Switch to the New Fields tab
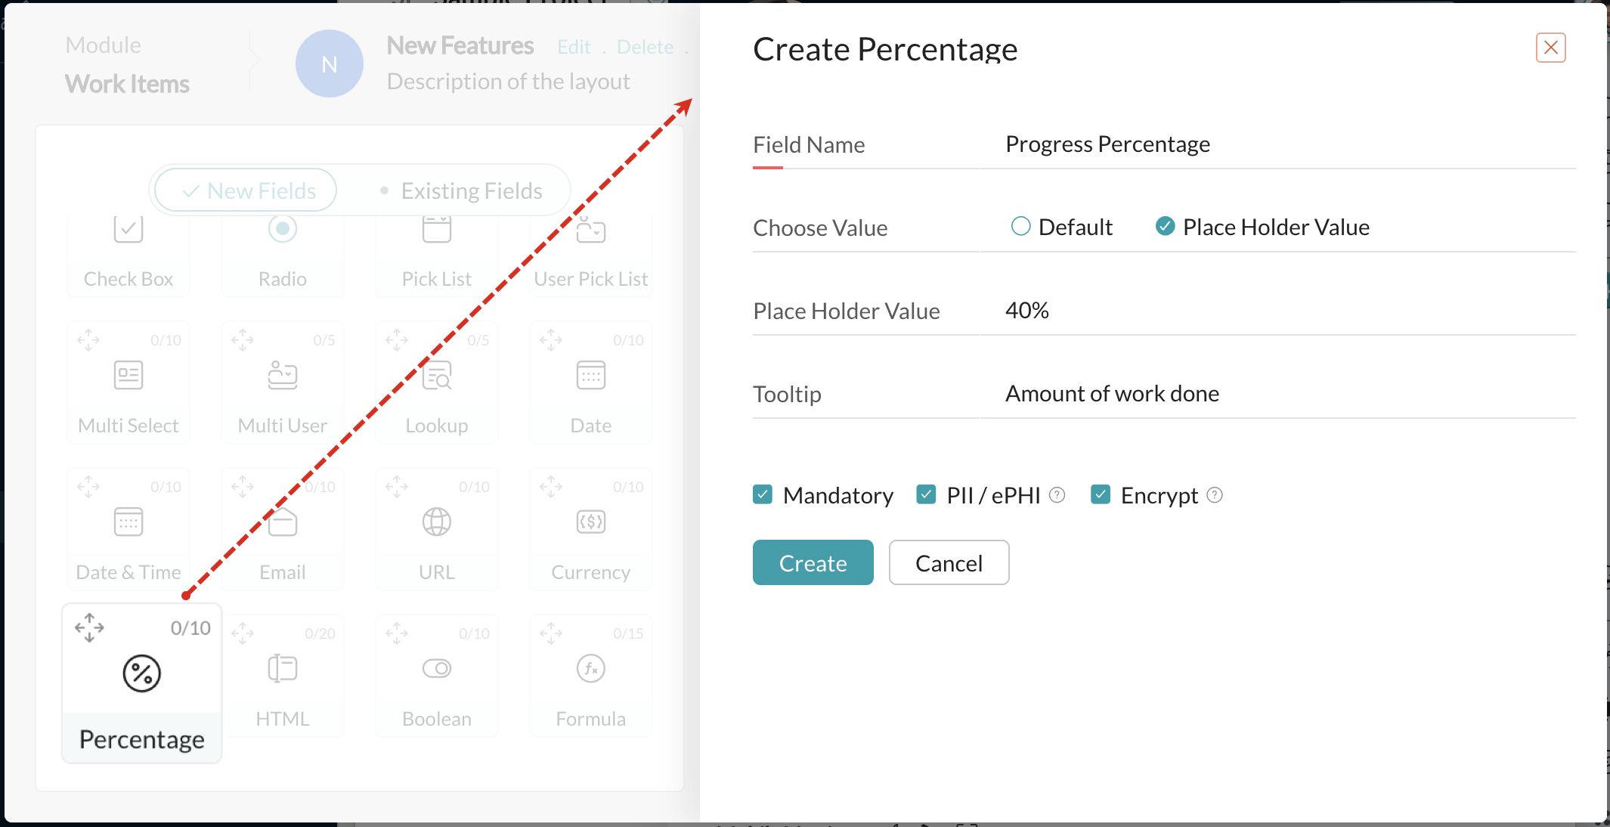Screen dimensions: 1610x827 point(246,190)
